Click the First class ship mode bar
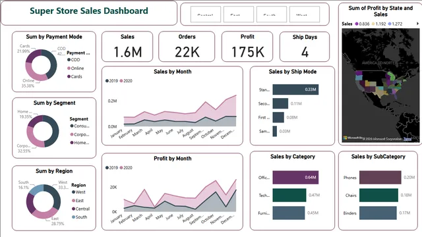422x237 pixels. pos(278,117)
